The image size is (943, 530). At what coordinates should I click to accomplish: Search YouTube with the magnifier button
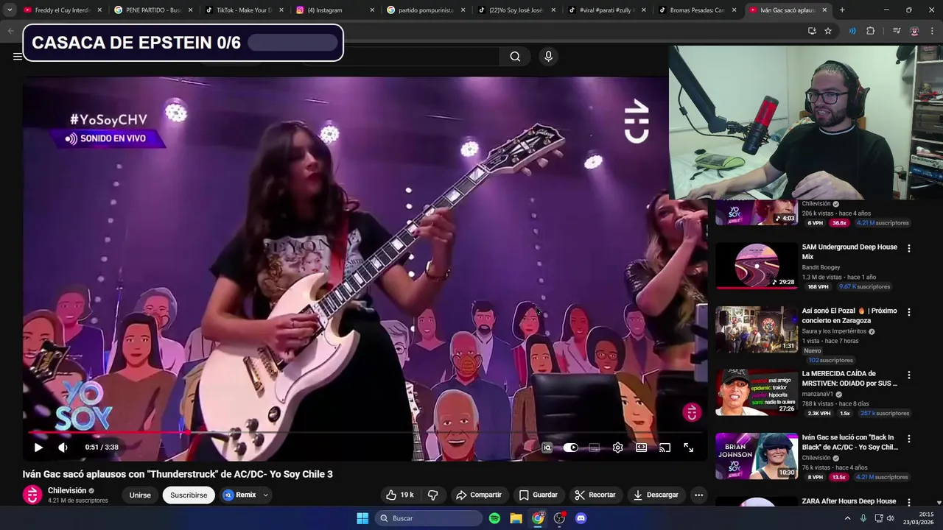[x=515, y=56]
